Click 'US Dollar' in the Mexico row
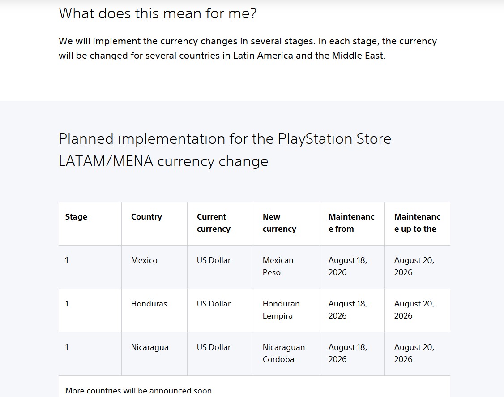The height and width of the screenshot is (397, 504). (214, 260)
